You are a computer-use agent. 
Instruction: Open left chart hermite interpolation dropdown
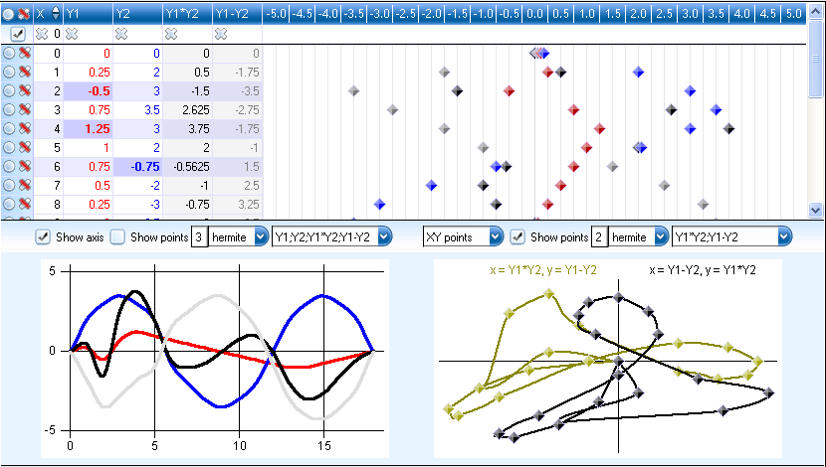pyautogui.click(x=262, y=237)
